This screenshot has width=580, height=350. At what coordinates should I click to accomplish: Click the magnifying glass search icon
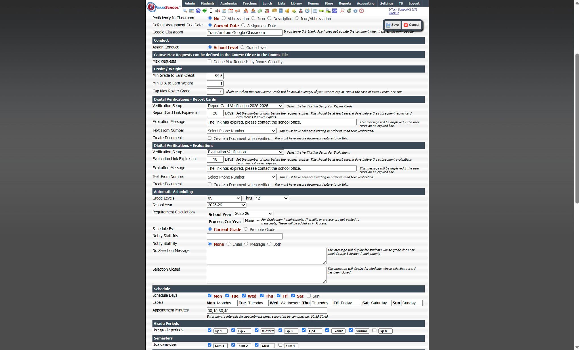click(x=185, y=11)
